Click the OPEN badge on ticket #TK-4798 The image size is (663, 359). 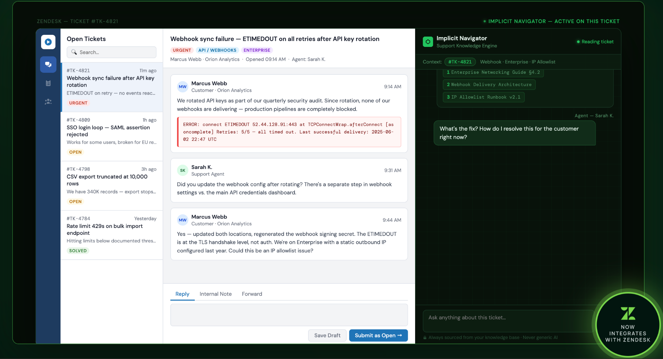pos(75,202)
